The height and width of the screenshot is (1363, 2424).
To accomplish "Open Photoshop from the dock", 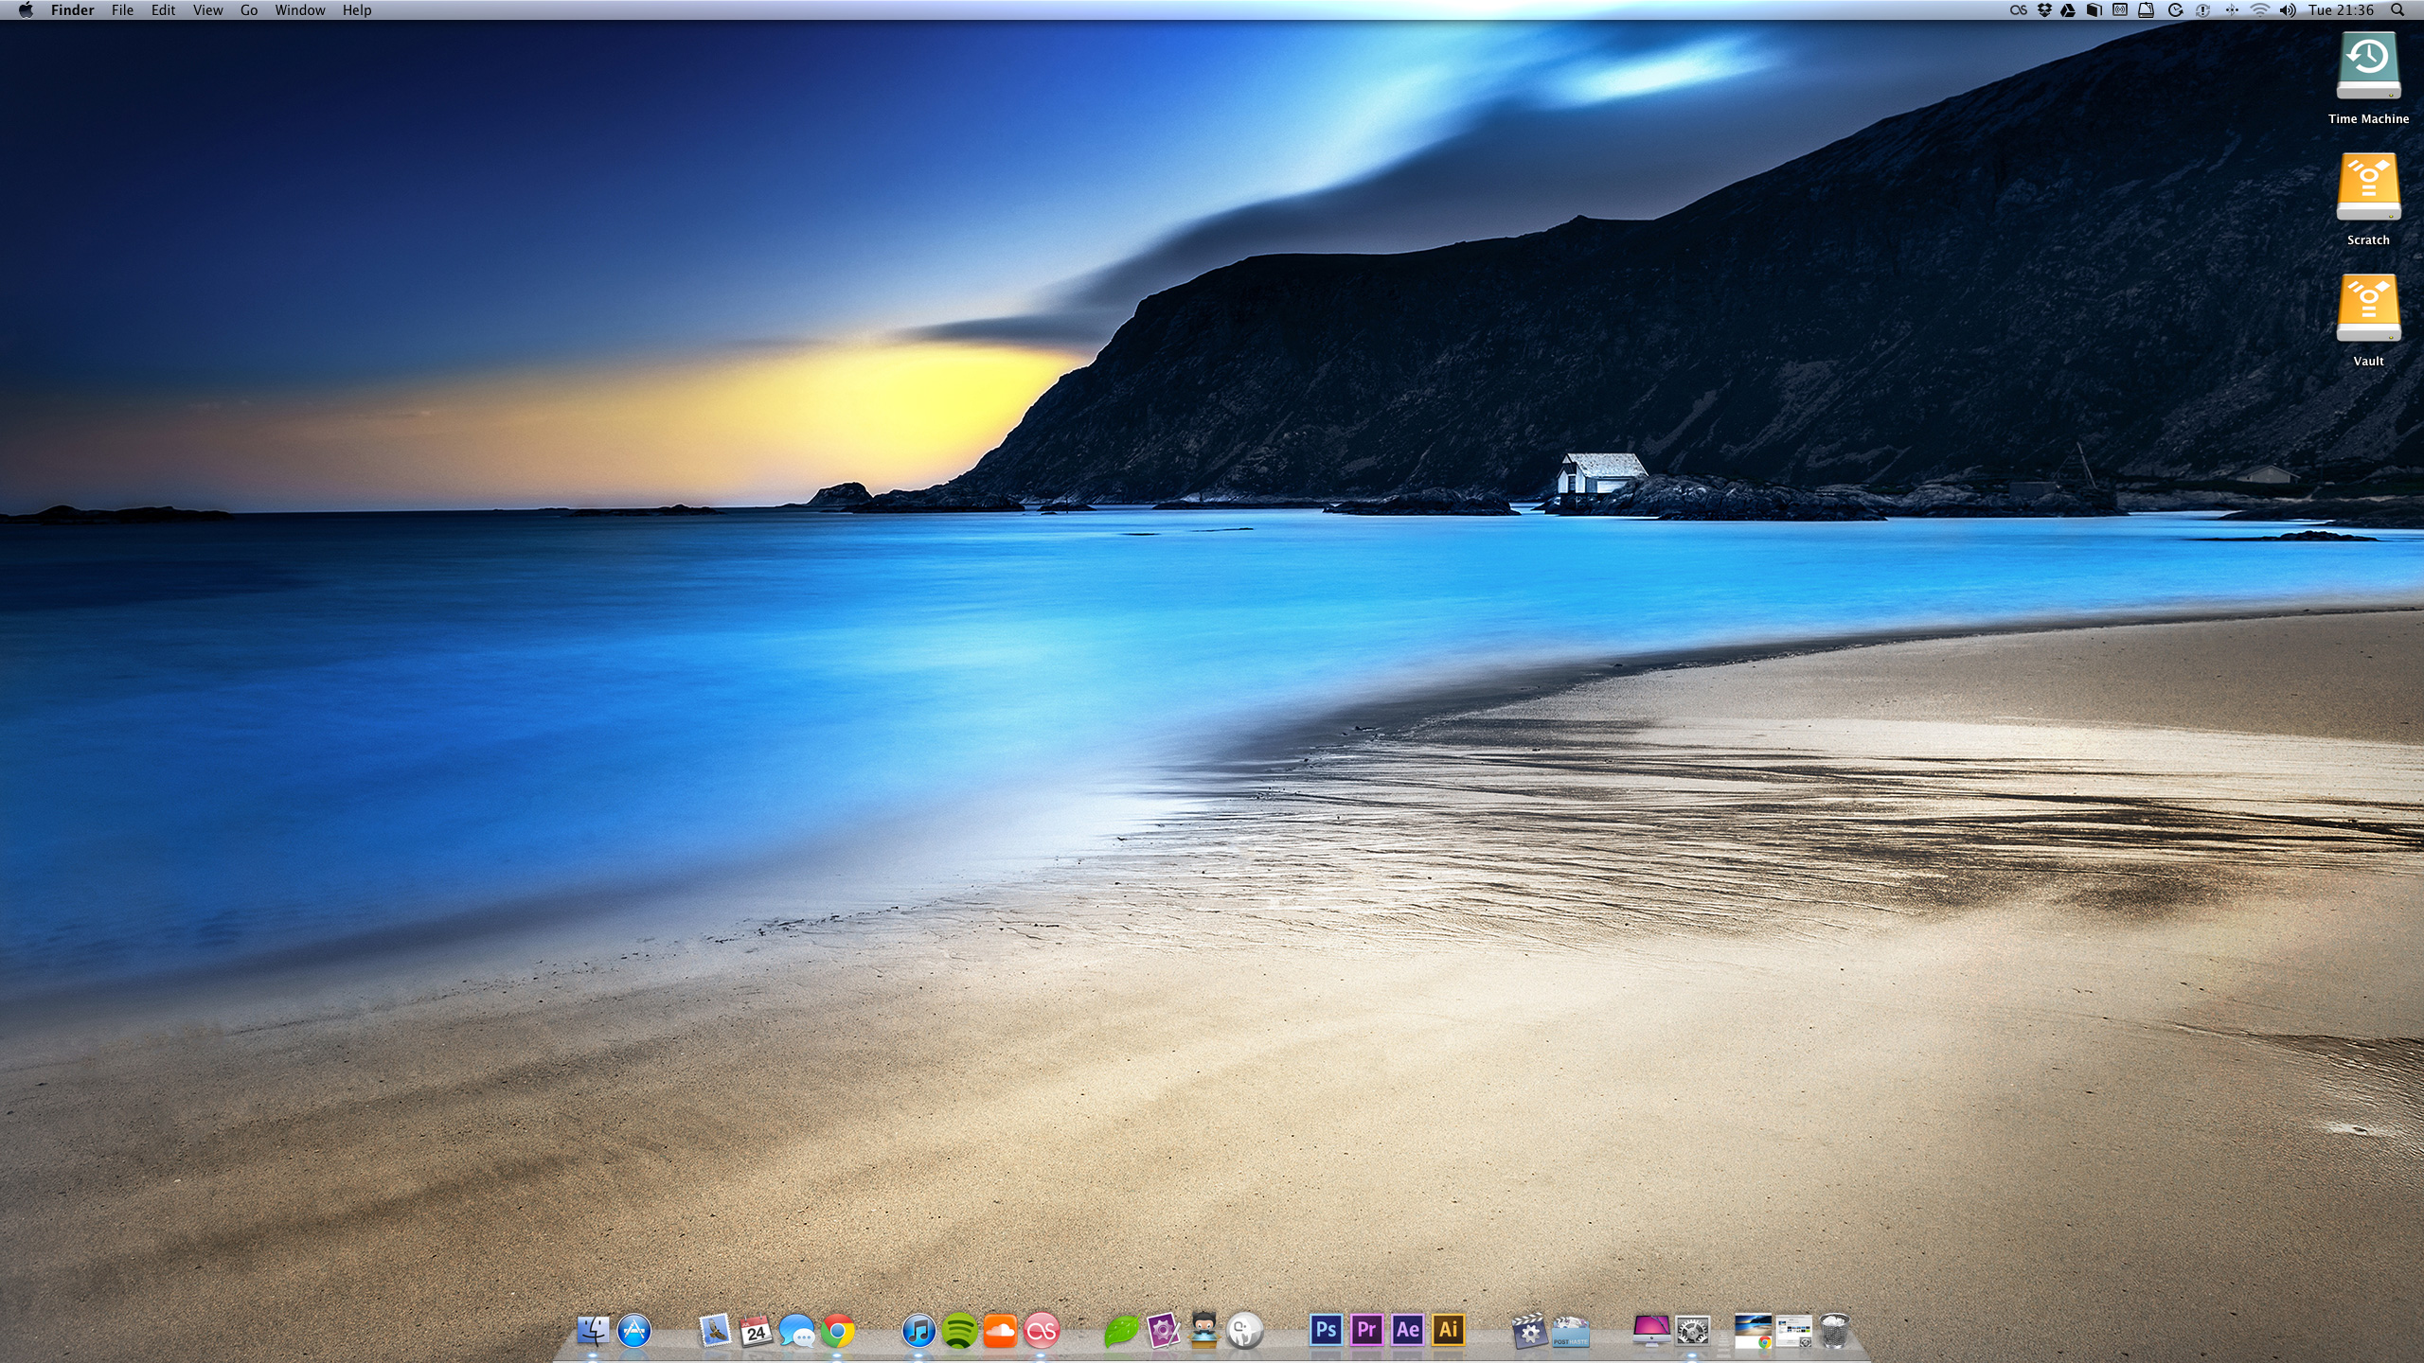I will pyautogui.click(x=1326, y=1330).
